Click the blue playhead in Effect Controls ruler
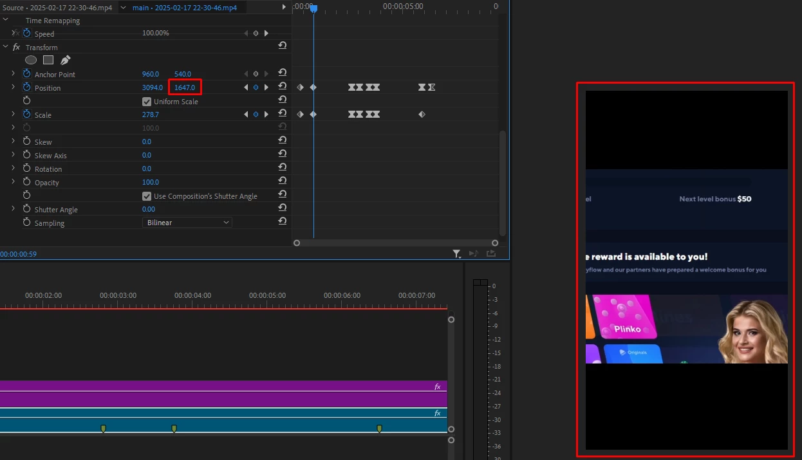Viewport: 802px width, 460px height. (x=313, y=8)
